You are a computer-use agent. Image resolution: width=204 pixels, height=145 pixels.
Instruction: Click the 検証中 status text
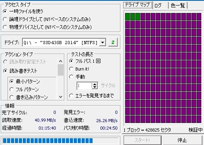point(195,130)
